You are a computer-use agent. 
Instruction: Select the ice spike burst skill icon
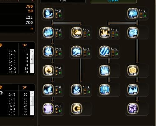[105, 70]
